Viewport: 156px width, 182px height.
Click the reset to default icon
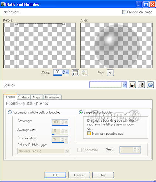click(150, 85)
